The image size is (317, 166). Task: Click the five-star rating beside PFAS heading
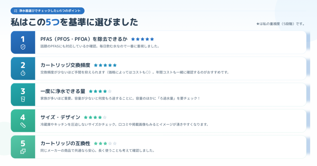[x=142, y=39]
